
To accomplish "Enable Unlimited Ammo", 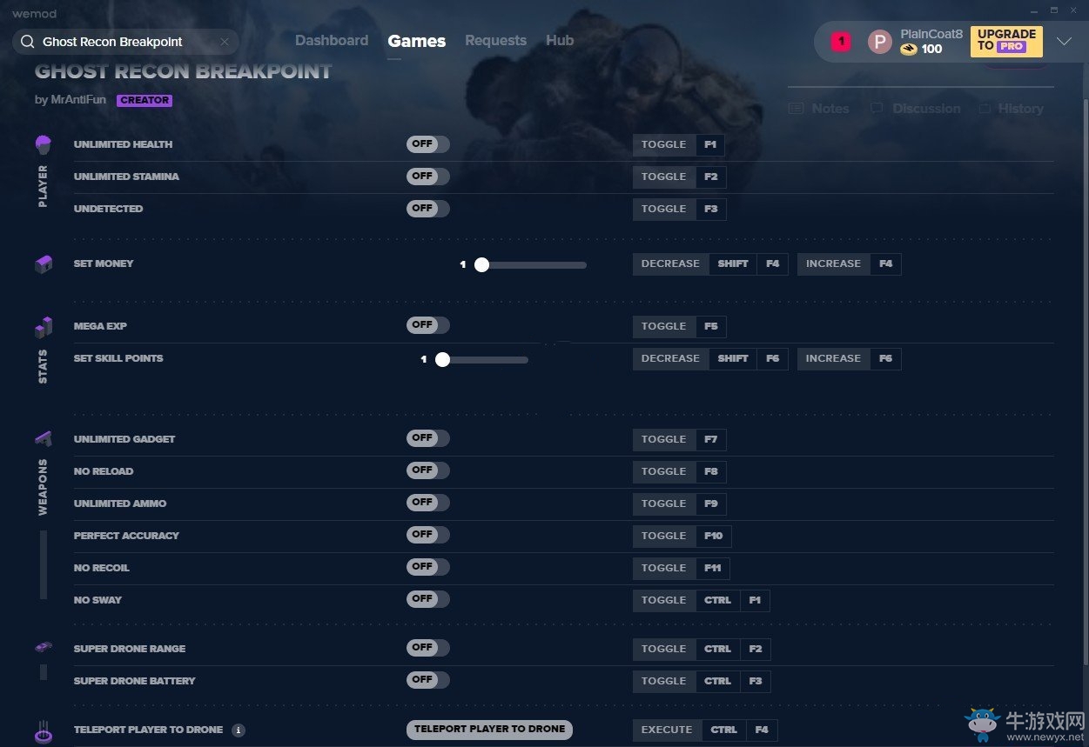I will pyautogui.click(x=427, y=503).
